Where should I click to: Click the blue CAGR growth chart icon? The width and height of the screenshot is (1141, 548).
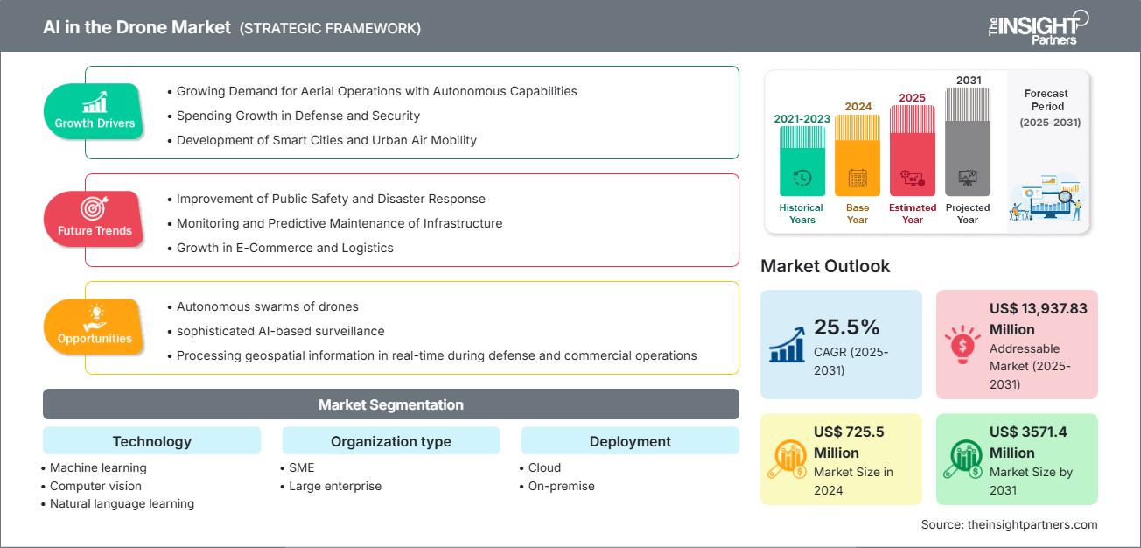(785, 343)
